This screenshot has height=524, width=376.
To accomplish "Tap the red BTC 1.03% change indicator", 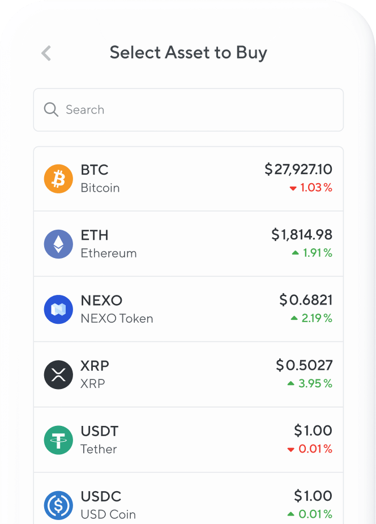I will [310, 188].
